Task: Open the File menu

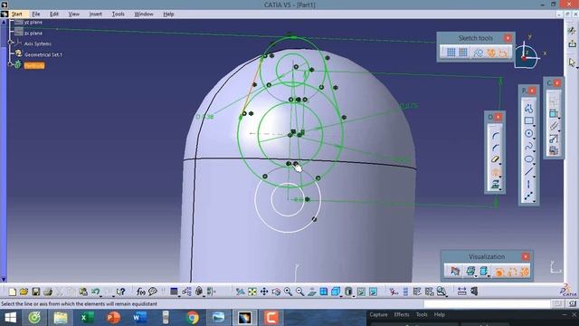Action: [36, 14]
